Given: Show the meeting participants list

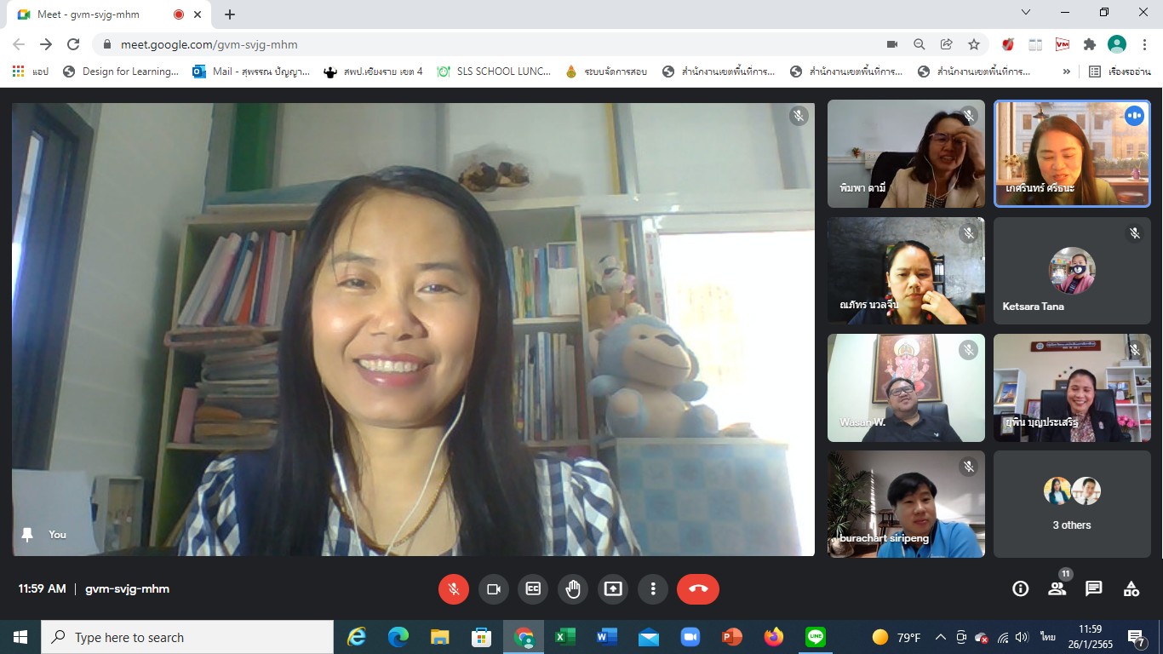Looking at the screenshot, I should pyautogui.click(x=1057, y=588).
